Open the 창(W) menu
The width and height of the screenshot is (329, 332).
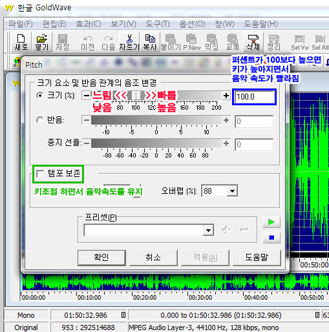click(x=224, y=24)
